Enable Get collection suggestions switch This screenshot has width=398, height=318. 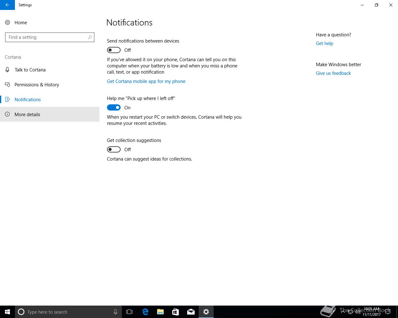pos(114,149)
